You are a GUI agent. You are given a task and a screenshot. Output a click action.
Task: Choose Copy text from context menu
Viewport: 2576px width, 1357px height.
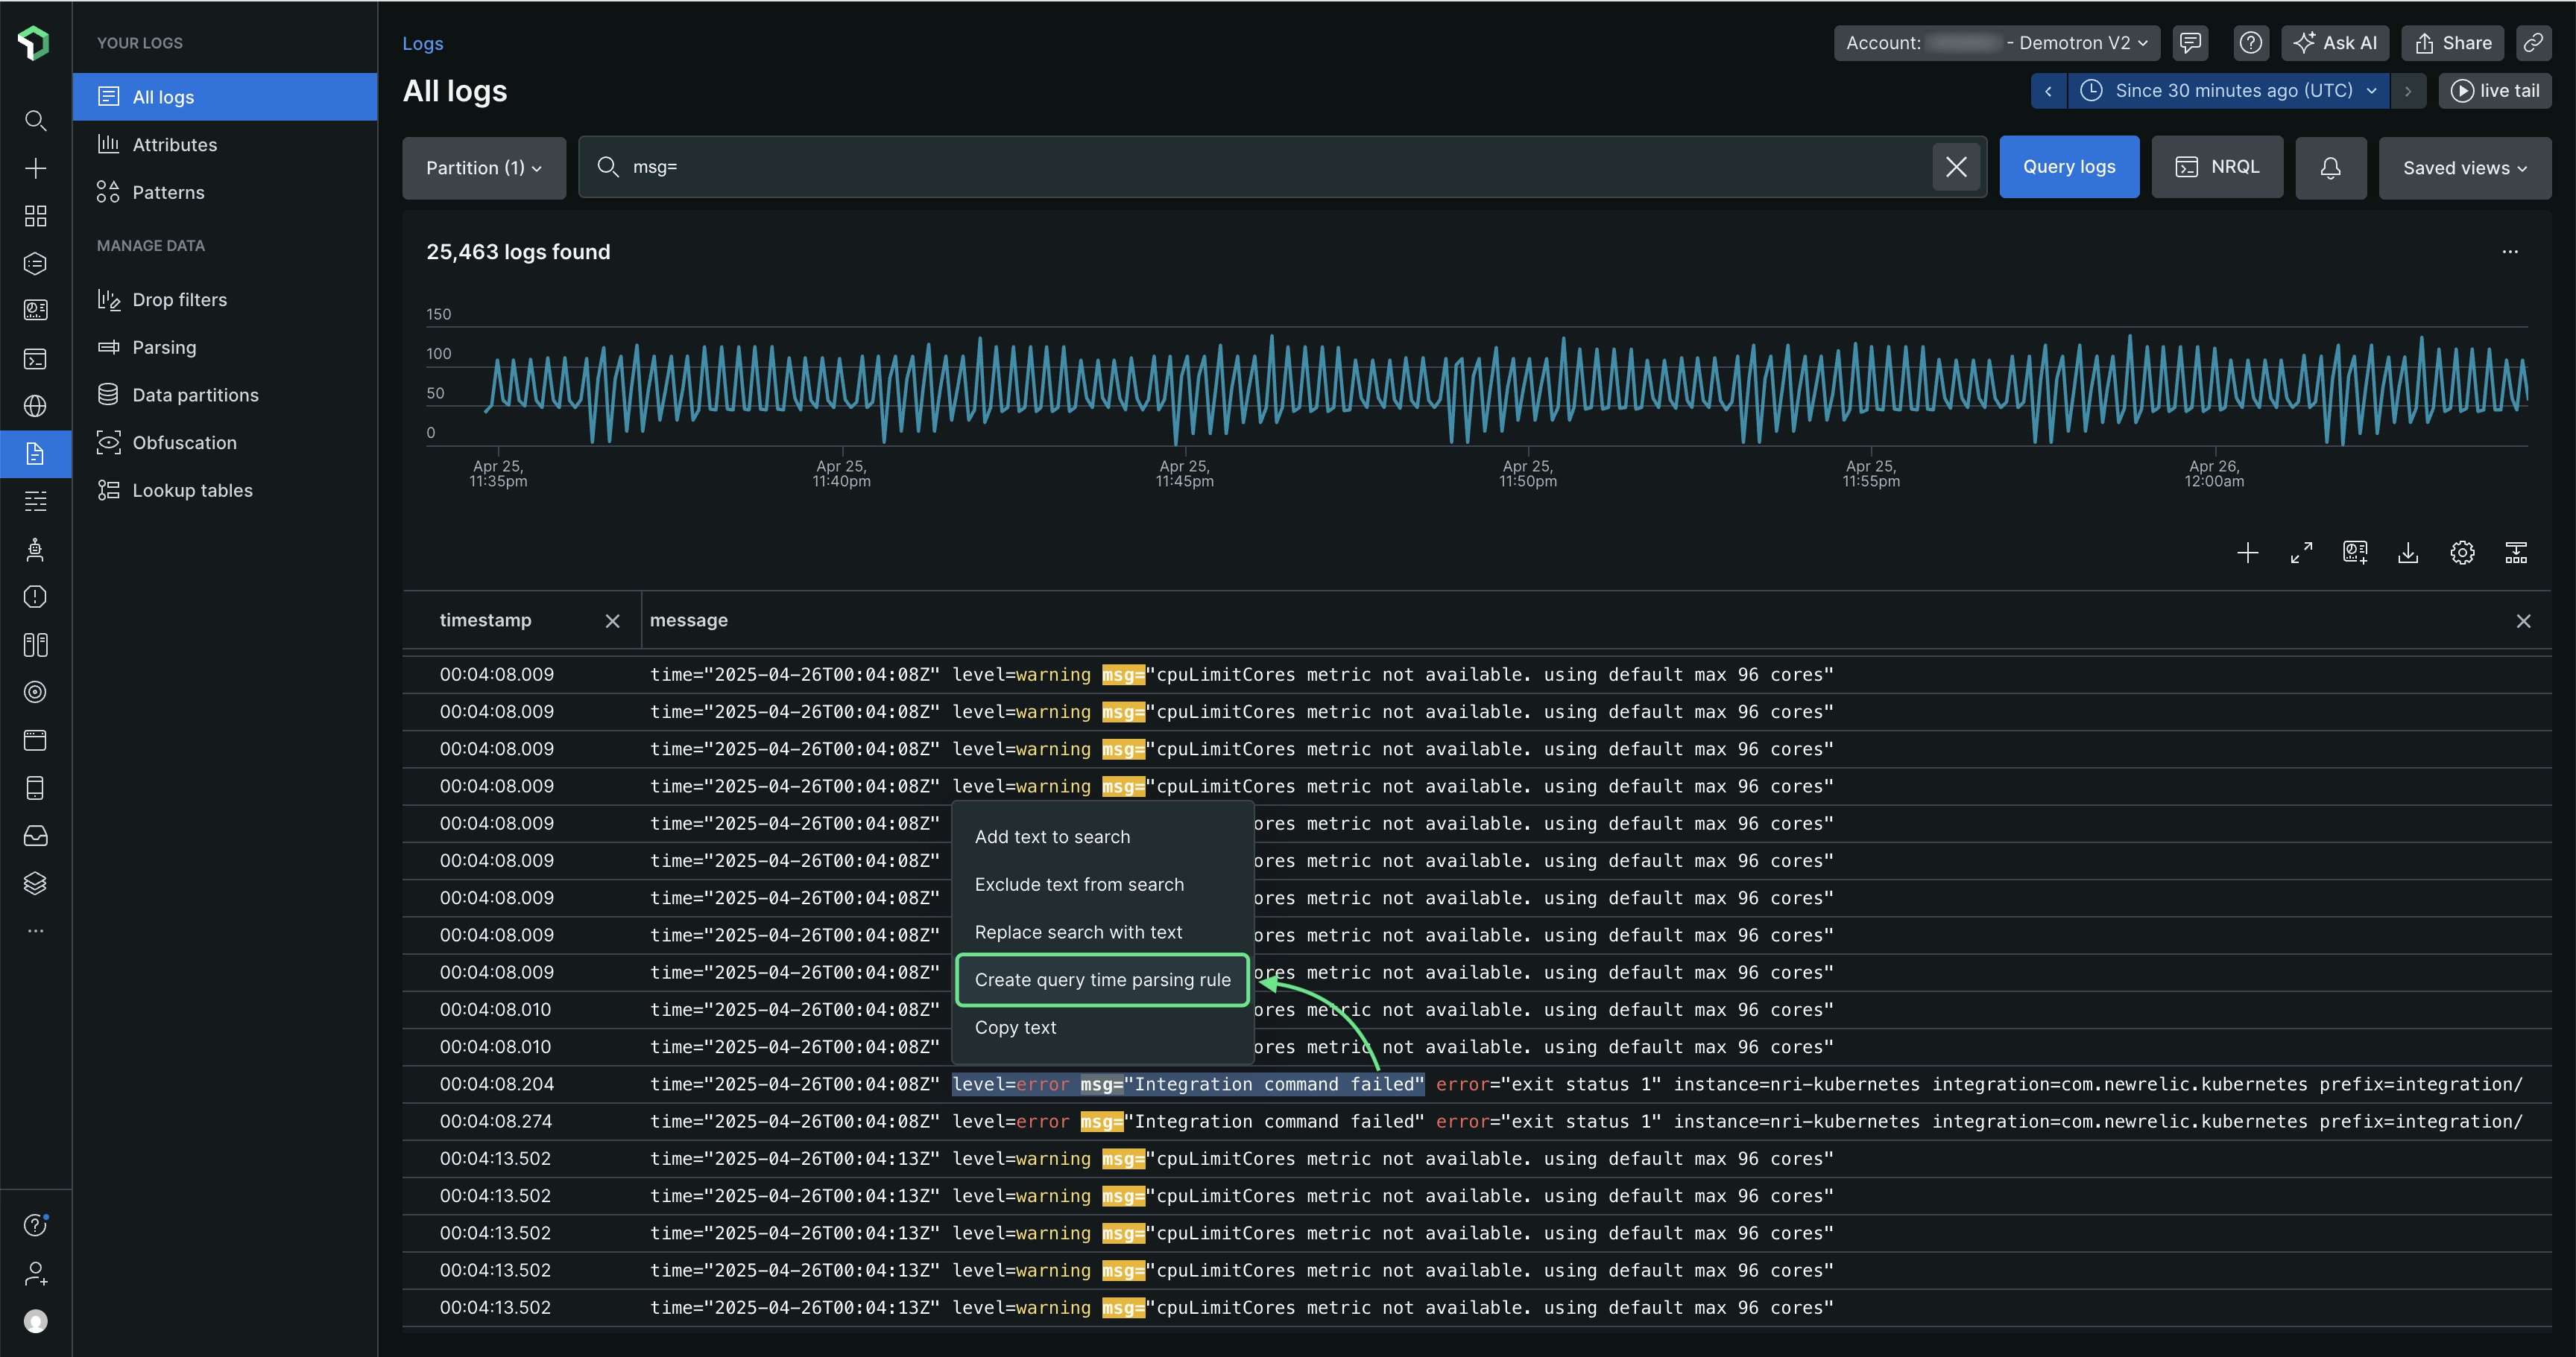click(1015, 1027)
